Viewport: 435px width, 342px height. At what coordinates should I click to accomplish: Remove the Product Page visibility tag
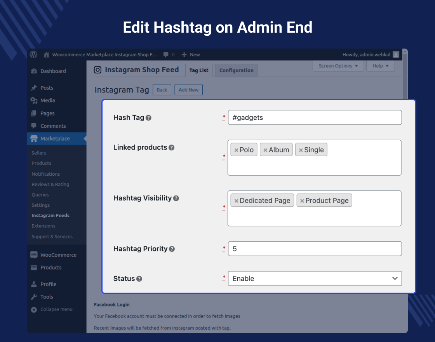tap(302, 201)
